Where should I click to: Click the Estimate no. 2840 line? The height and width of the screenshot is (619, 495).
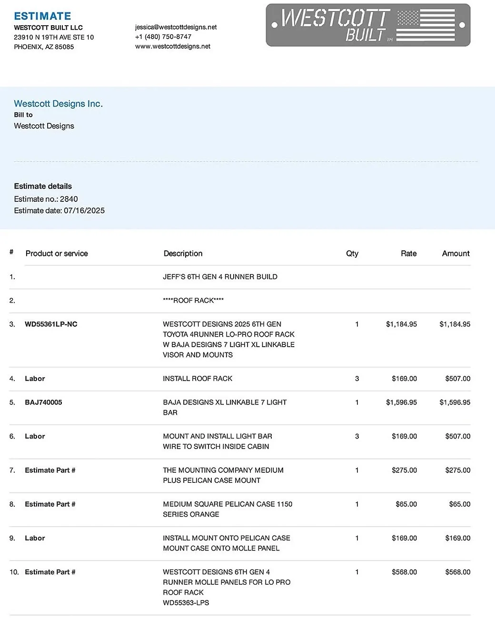point(46,199)
